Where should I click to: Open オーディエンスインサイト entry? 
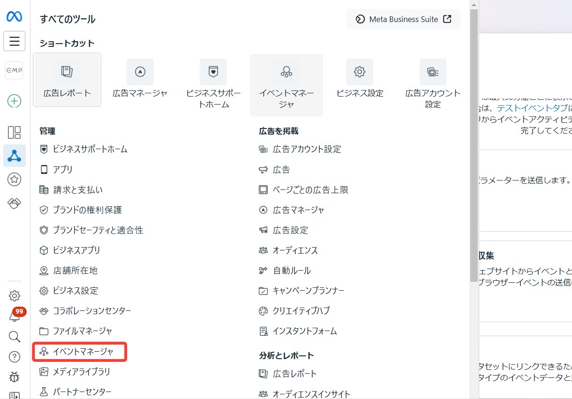tap(305, 393)
